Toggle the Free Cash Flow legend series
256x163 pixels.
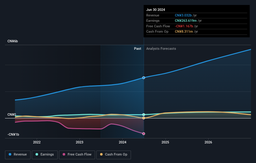[77, 155]
